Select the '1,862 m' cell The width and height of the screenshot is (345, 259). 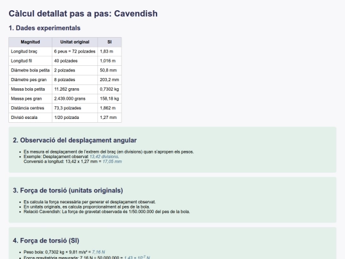[110, 108]
